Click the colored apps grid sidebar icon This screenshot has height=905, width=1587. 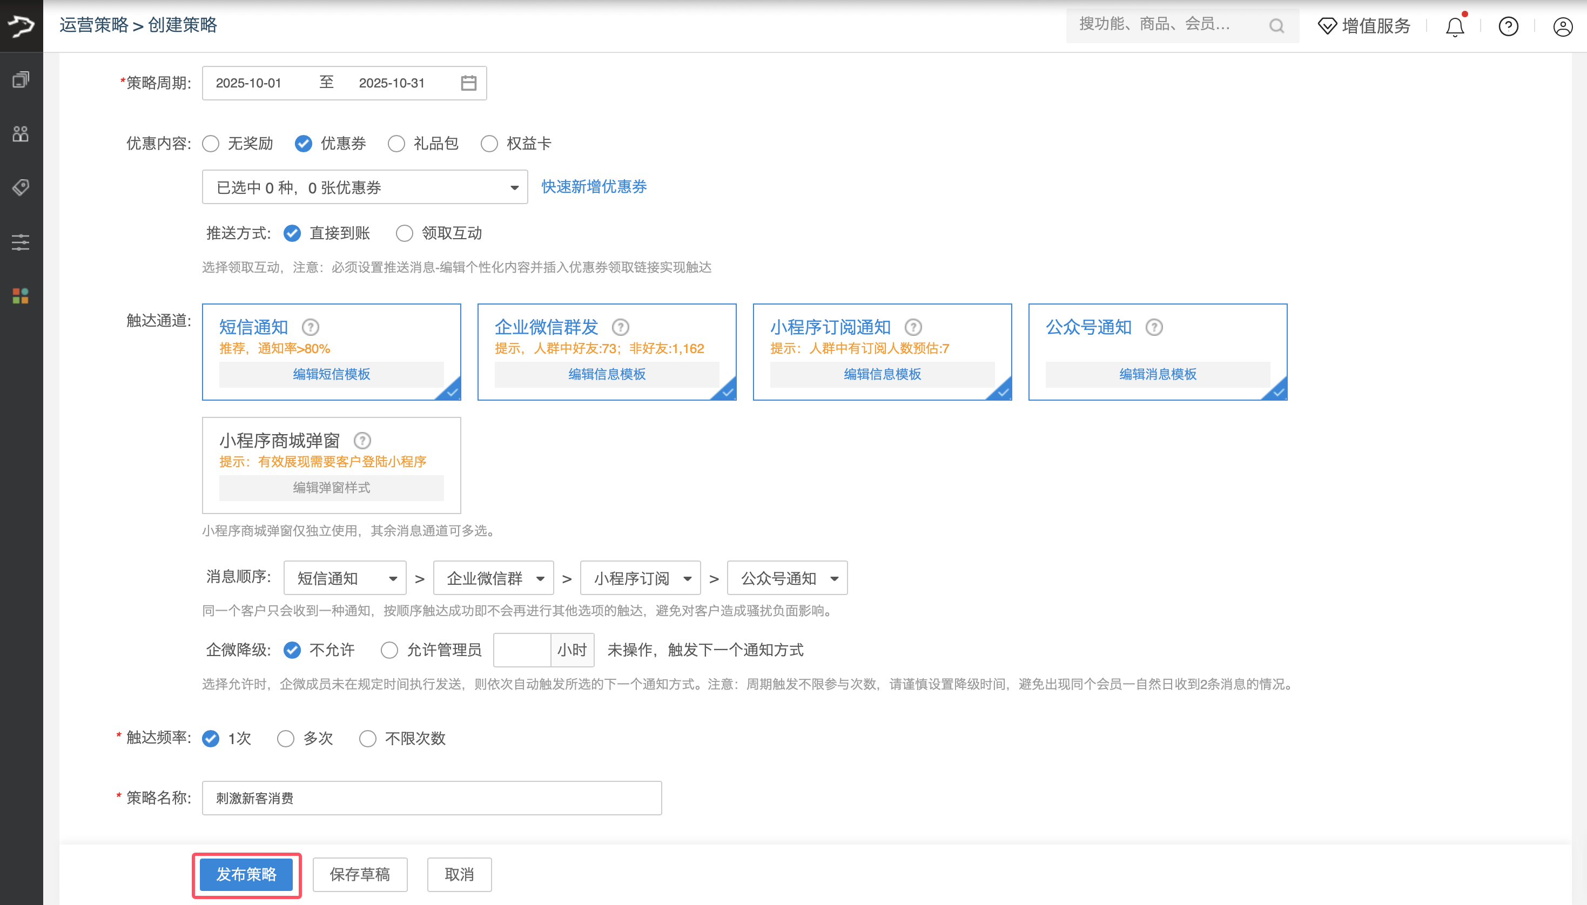click(21, 296)
